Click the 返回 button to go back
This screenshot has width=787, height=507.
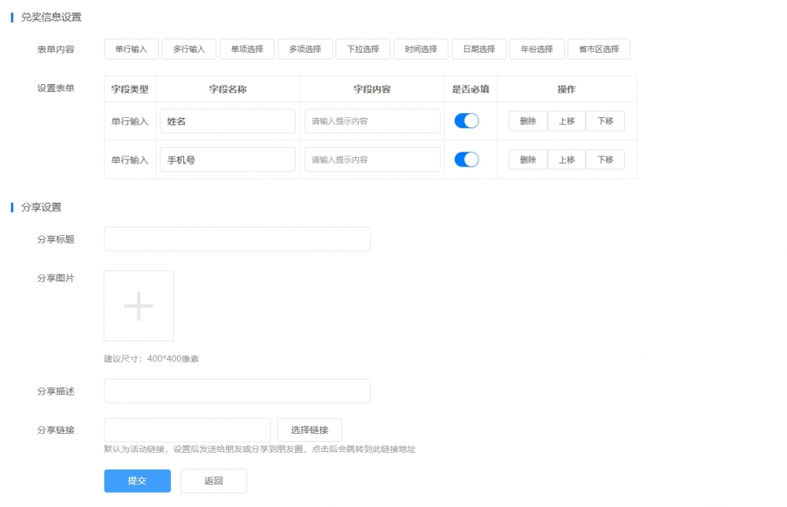(213, 481)
